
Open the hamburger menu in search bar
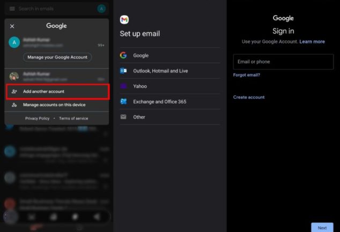coord(12,9)
